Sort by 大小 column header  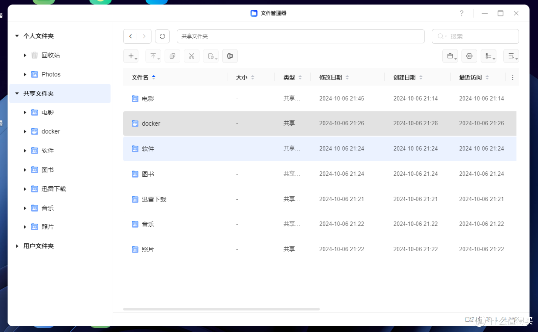coord(245,77)
